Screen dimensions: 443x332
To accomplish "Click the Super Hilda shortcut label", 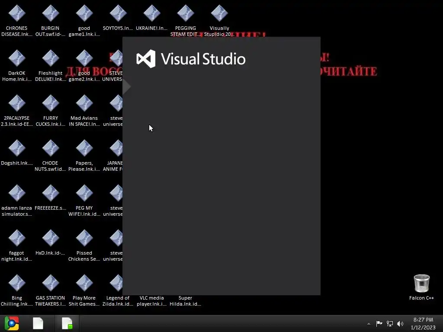I will (185, 301).
